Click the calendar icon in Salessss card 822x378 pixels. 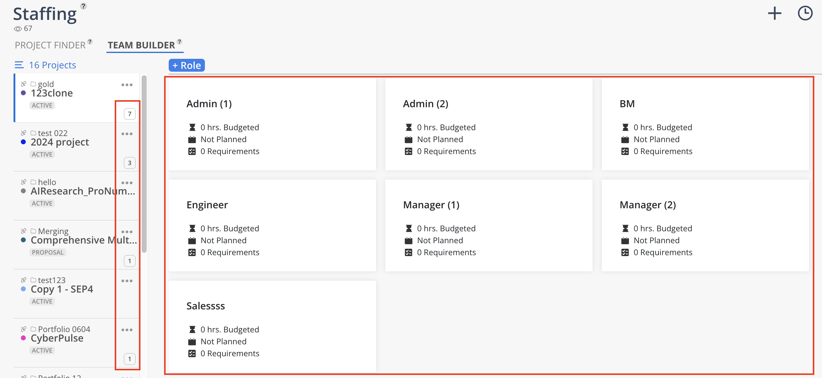click(x=192, y=342)
